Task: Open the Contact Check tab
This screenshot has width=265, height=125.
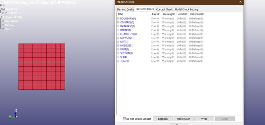Action: [x=164, y=10]
